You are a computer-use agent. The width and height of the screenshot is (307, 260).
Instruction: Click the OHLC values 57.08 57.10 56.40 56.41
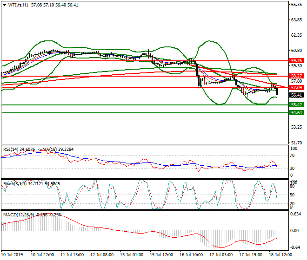tap(54, 5)
